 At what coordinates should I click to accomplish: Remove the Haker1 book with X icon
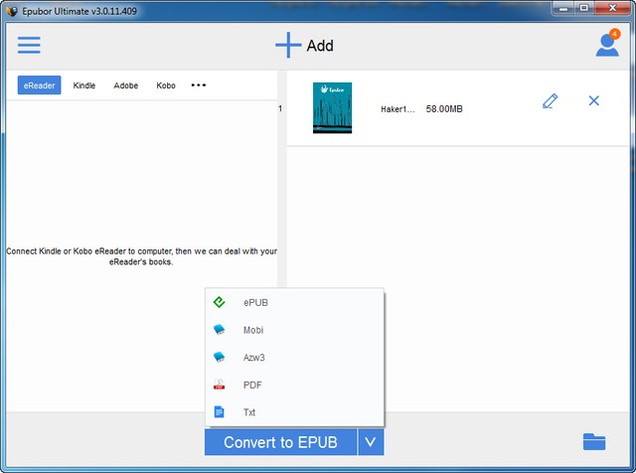click(594, 100)
